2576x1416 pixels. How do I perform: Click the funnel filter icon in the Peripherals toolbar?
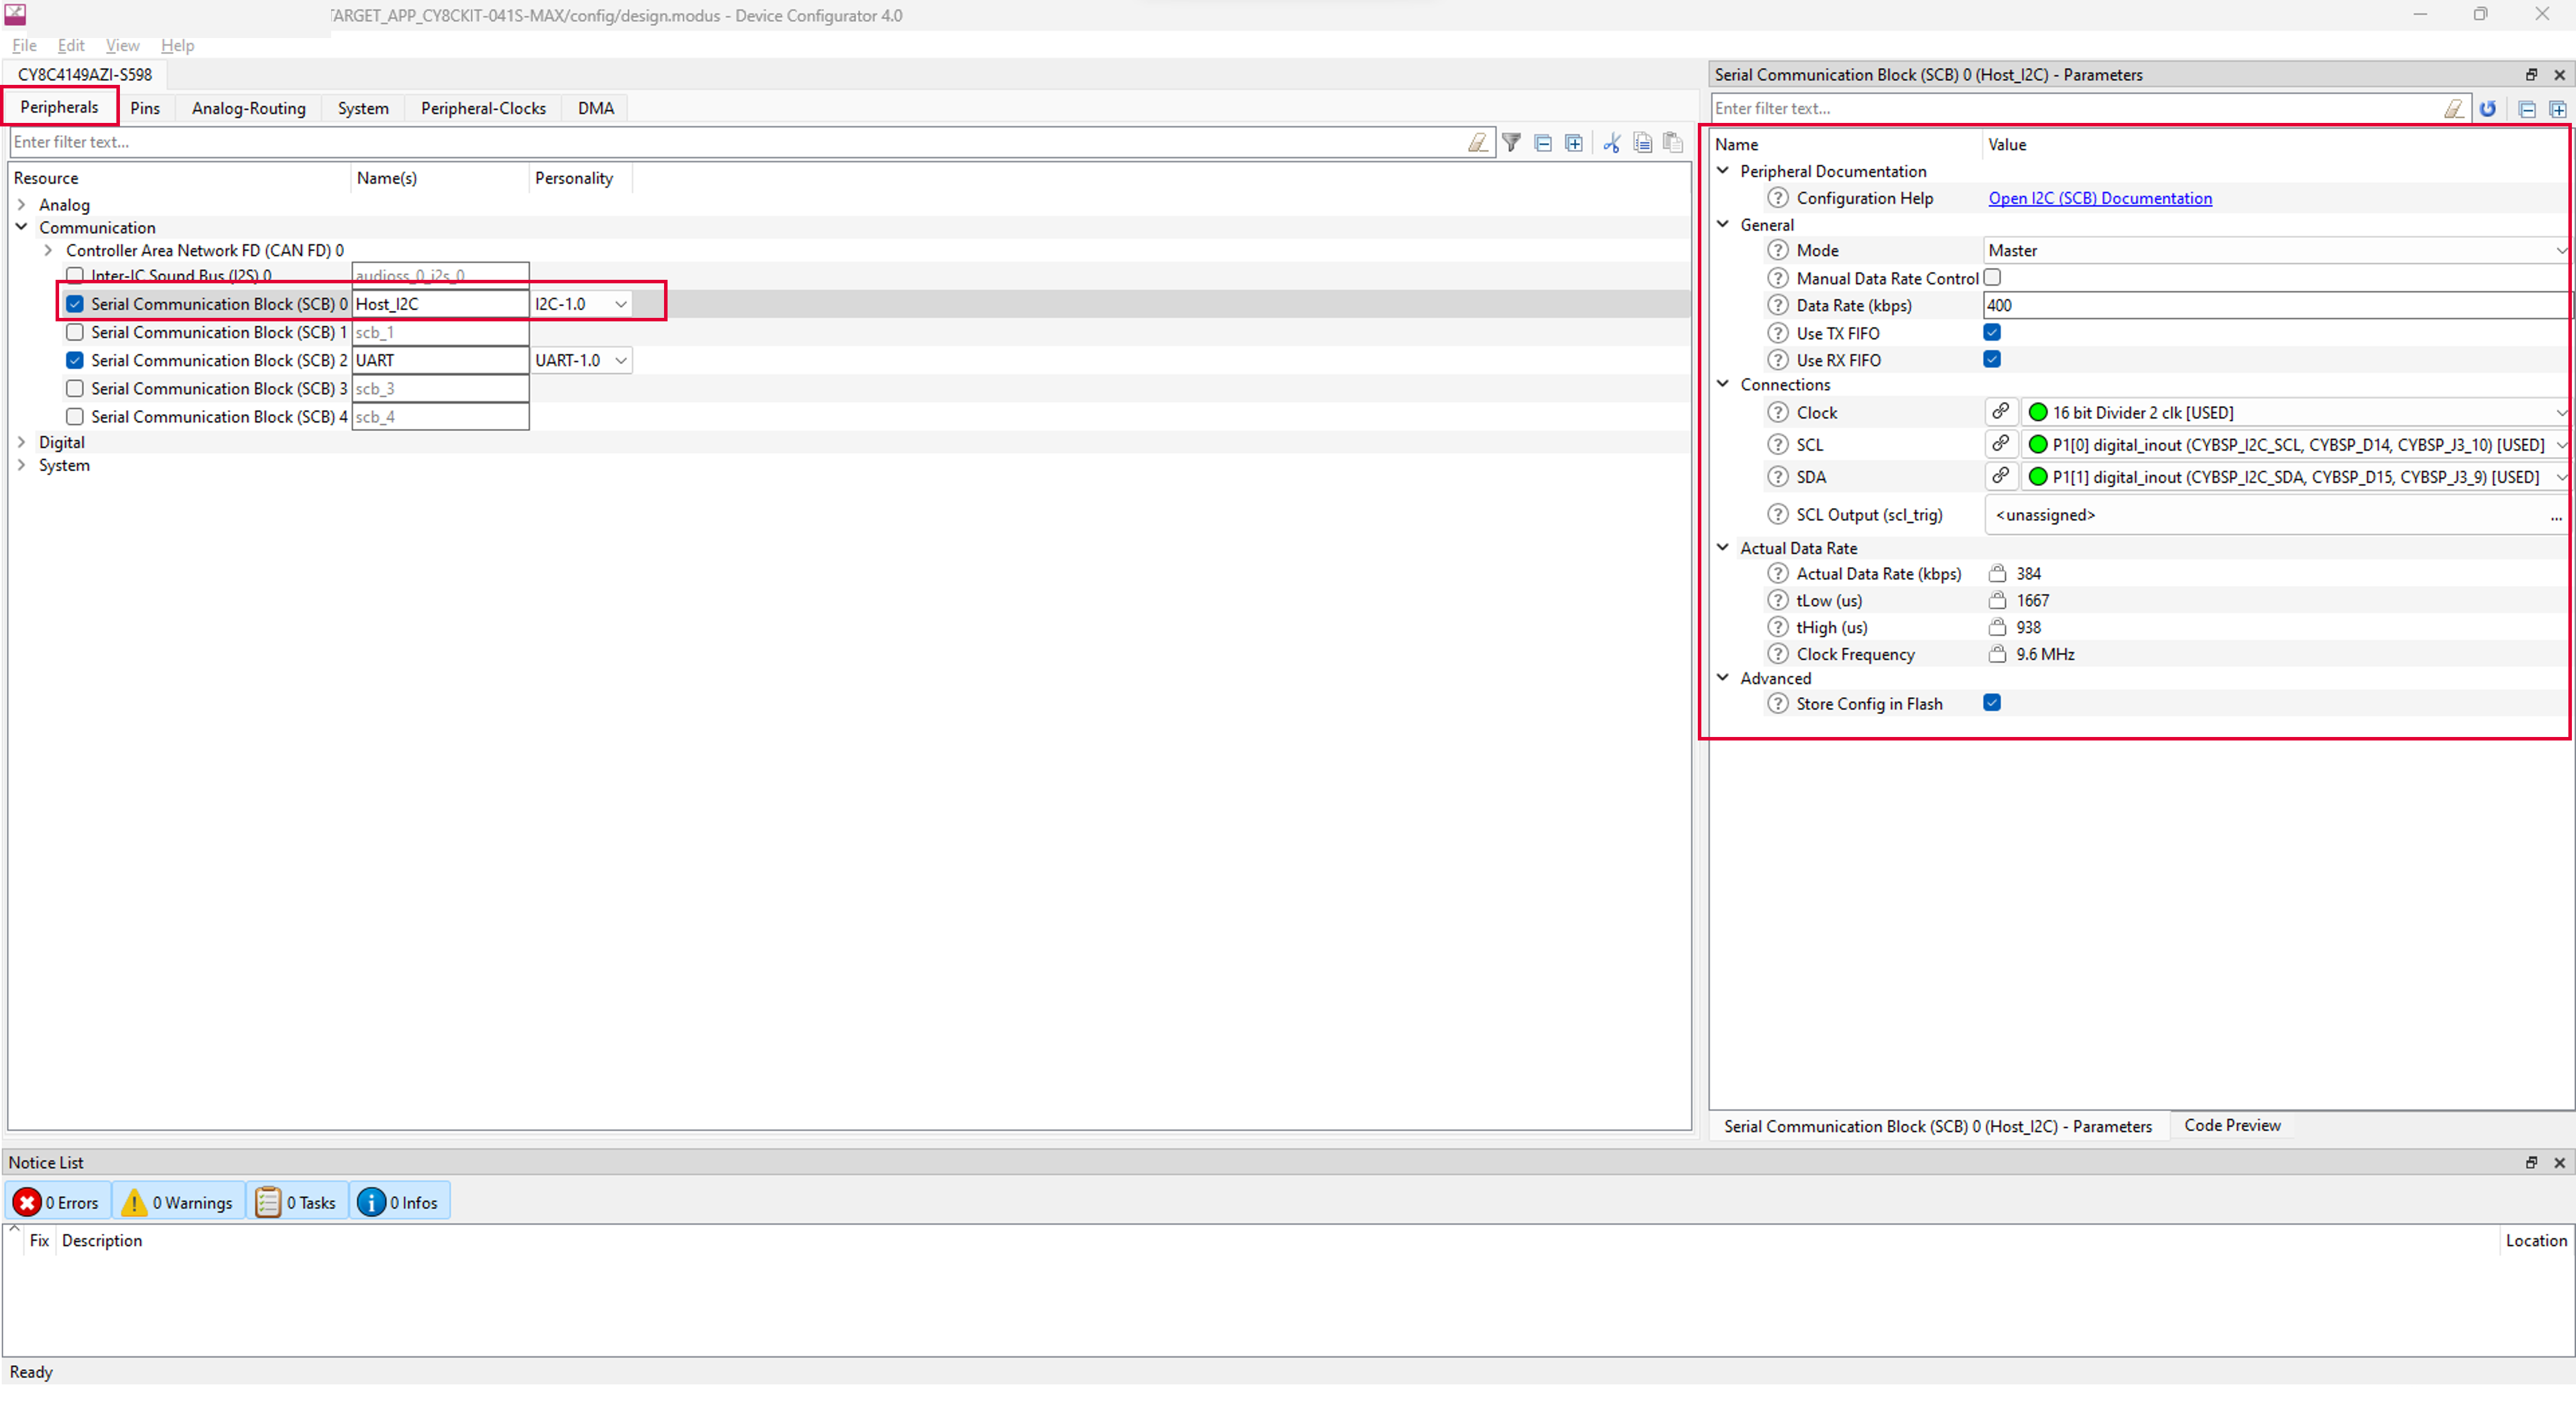coord(1511,142)
